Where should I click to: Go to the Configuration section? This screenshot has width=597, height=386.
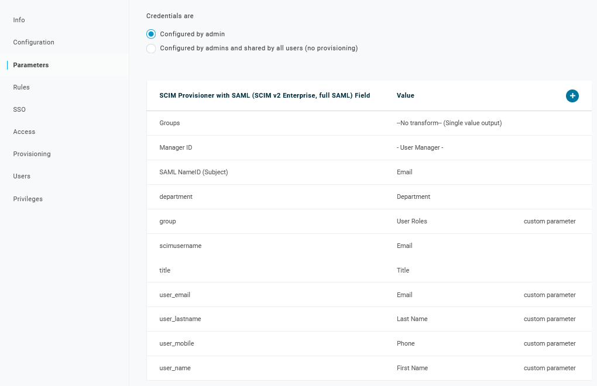point(33,42)
